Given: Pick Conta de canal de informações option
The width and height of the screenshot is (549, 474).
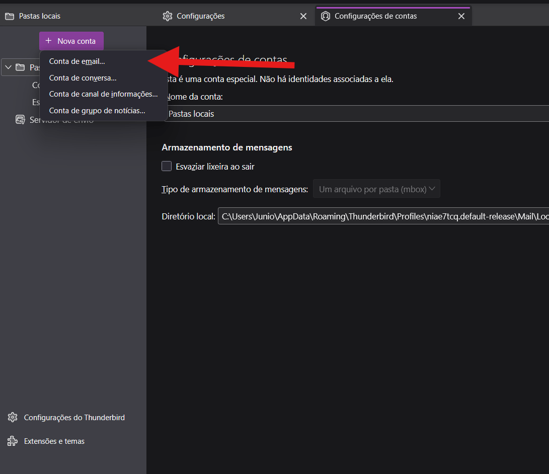Looking at the screenshot, I should [x=103, y=95].
